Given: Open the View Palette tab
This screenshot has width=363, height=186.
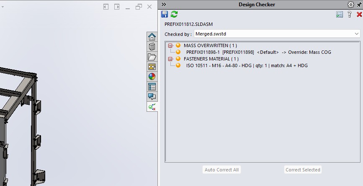Looking at the screenshot, I should click(x=152, y=67).
